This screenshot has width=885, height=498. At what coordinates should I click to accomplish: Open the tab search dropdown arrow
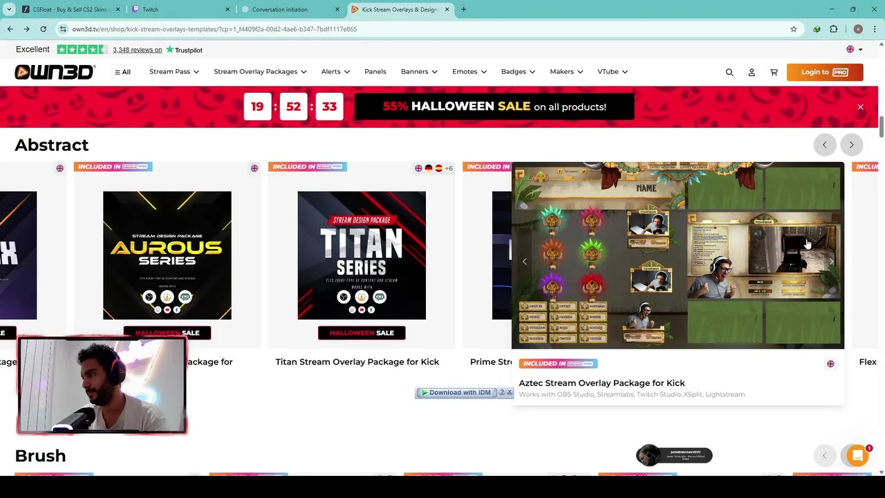click(x=9, y=9)
